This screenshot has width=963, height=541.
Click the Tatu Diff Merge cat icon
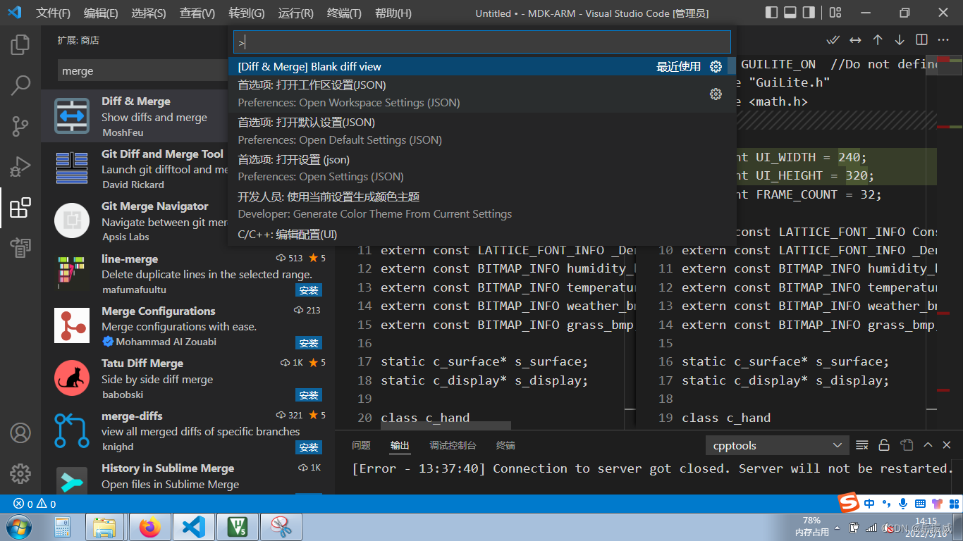click(x=72, y=378)
